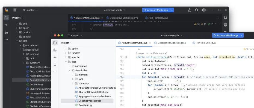Open master branch menu in dark window
The height and width of the screenshot is (108, 254).
(x=30, y=10)
